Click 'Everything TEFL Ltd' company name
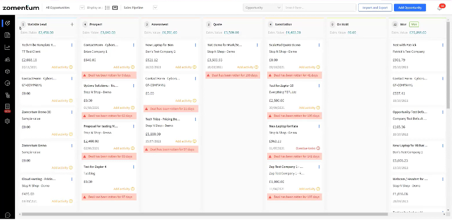The width and height of the screenshot is (452, 220). coord(283,92)
